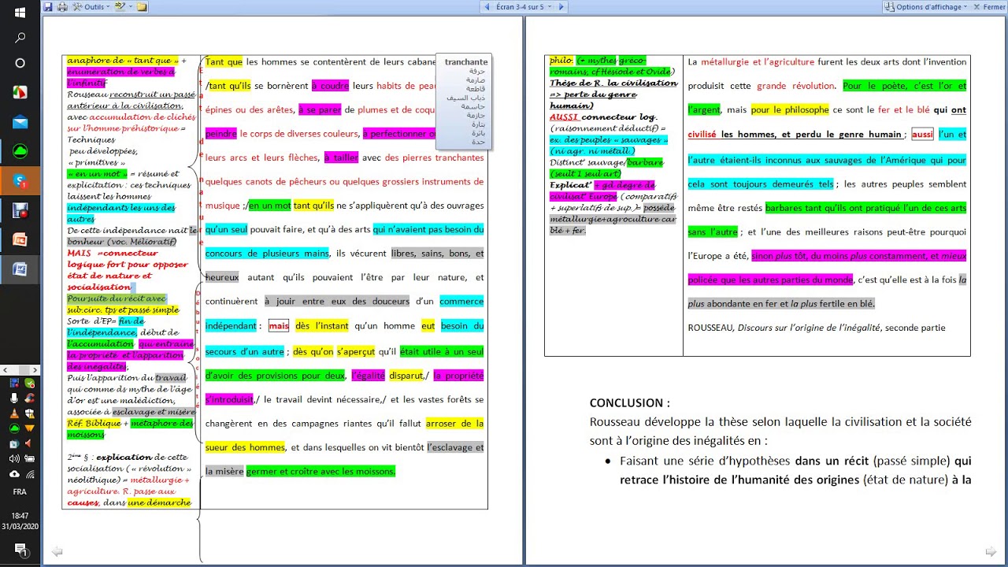This screenshot has height=567, width=1008.
Task: Click the word 'tranchante' in the translation tooltip
Action: [466, 62]
